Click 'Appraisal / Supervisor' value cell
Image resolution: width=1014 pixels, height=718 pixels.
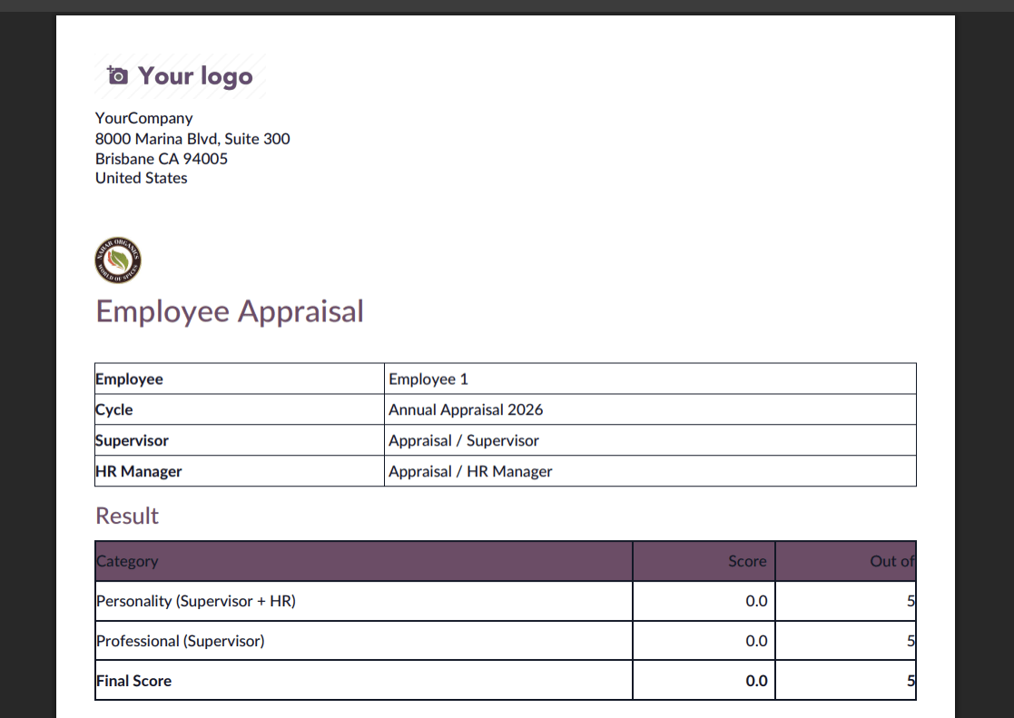[650, 440]
